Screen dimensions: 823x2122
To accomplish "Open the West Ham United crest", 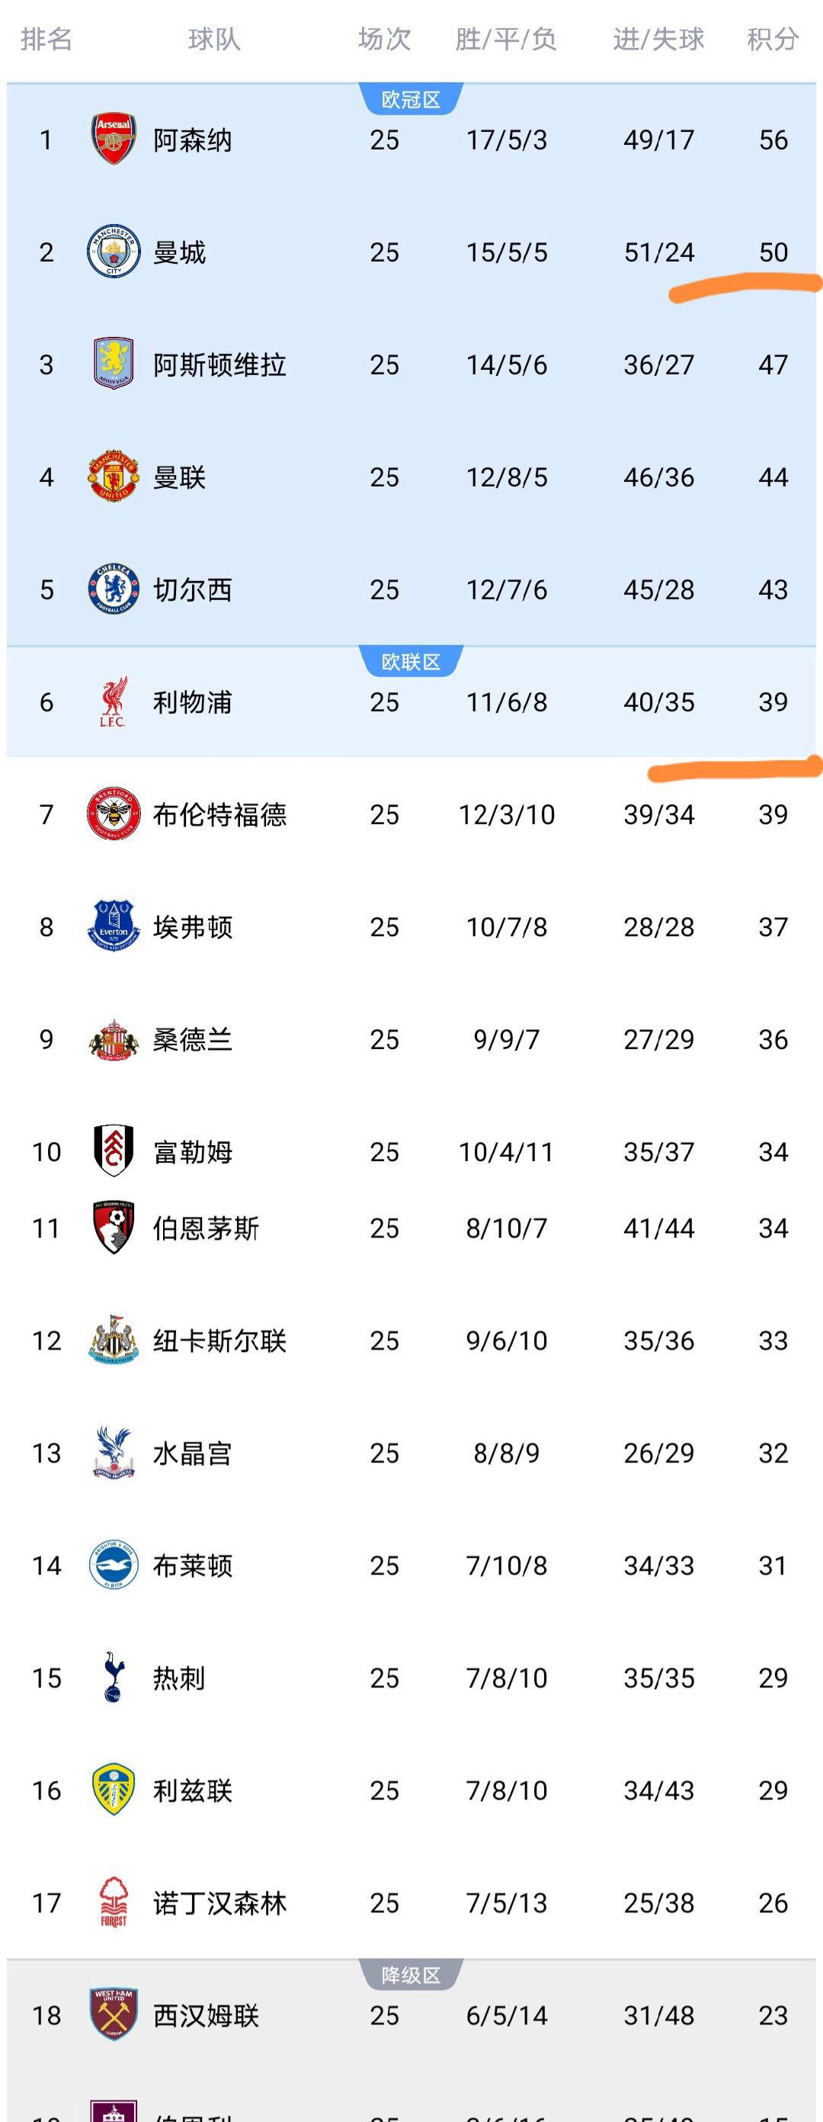I will coord(113,2015).
